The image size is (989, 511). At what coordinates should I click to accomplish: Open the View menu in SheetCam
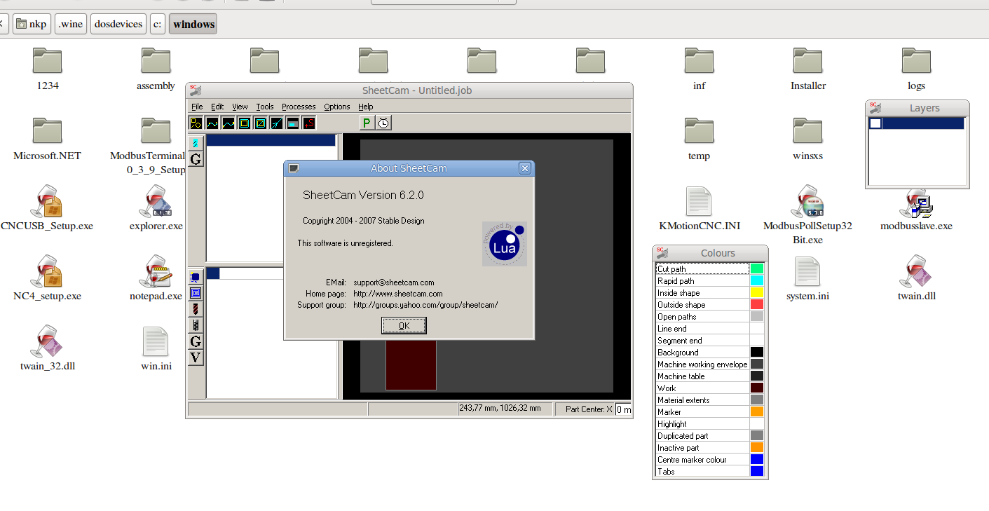[x=240, y=107]
